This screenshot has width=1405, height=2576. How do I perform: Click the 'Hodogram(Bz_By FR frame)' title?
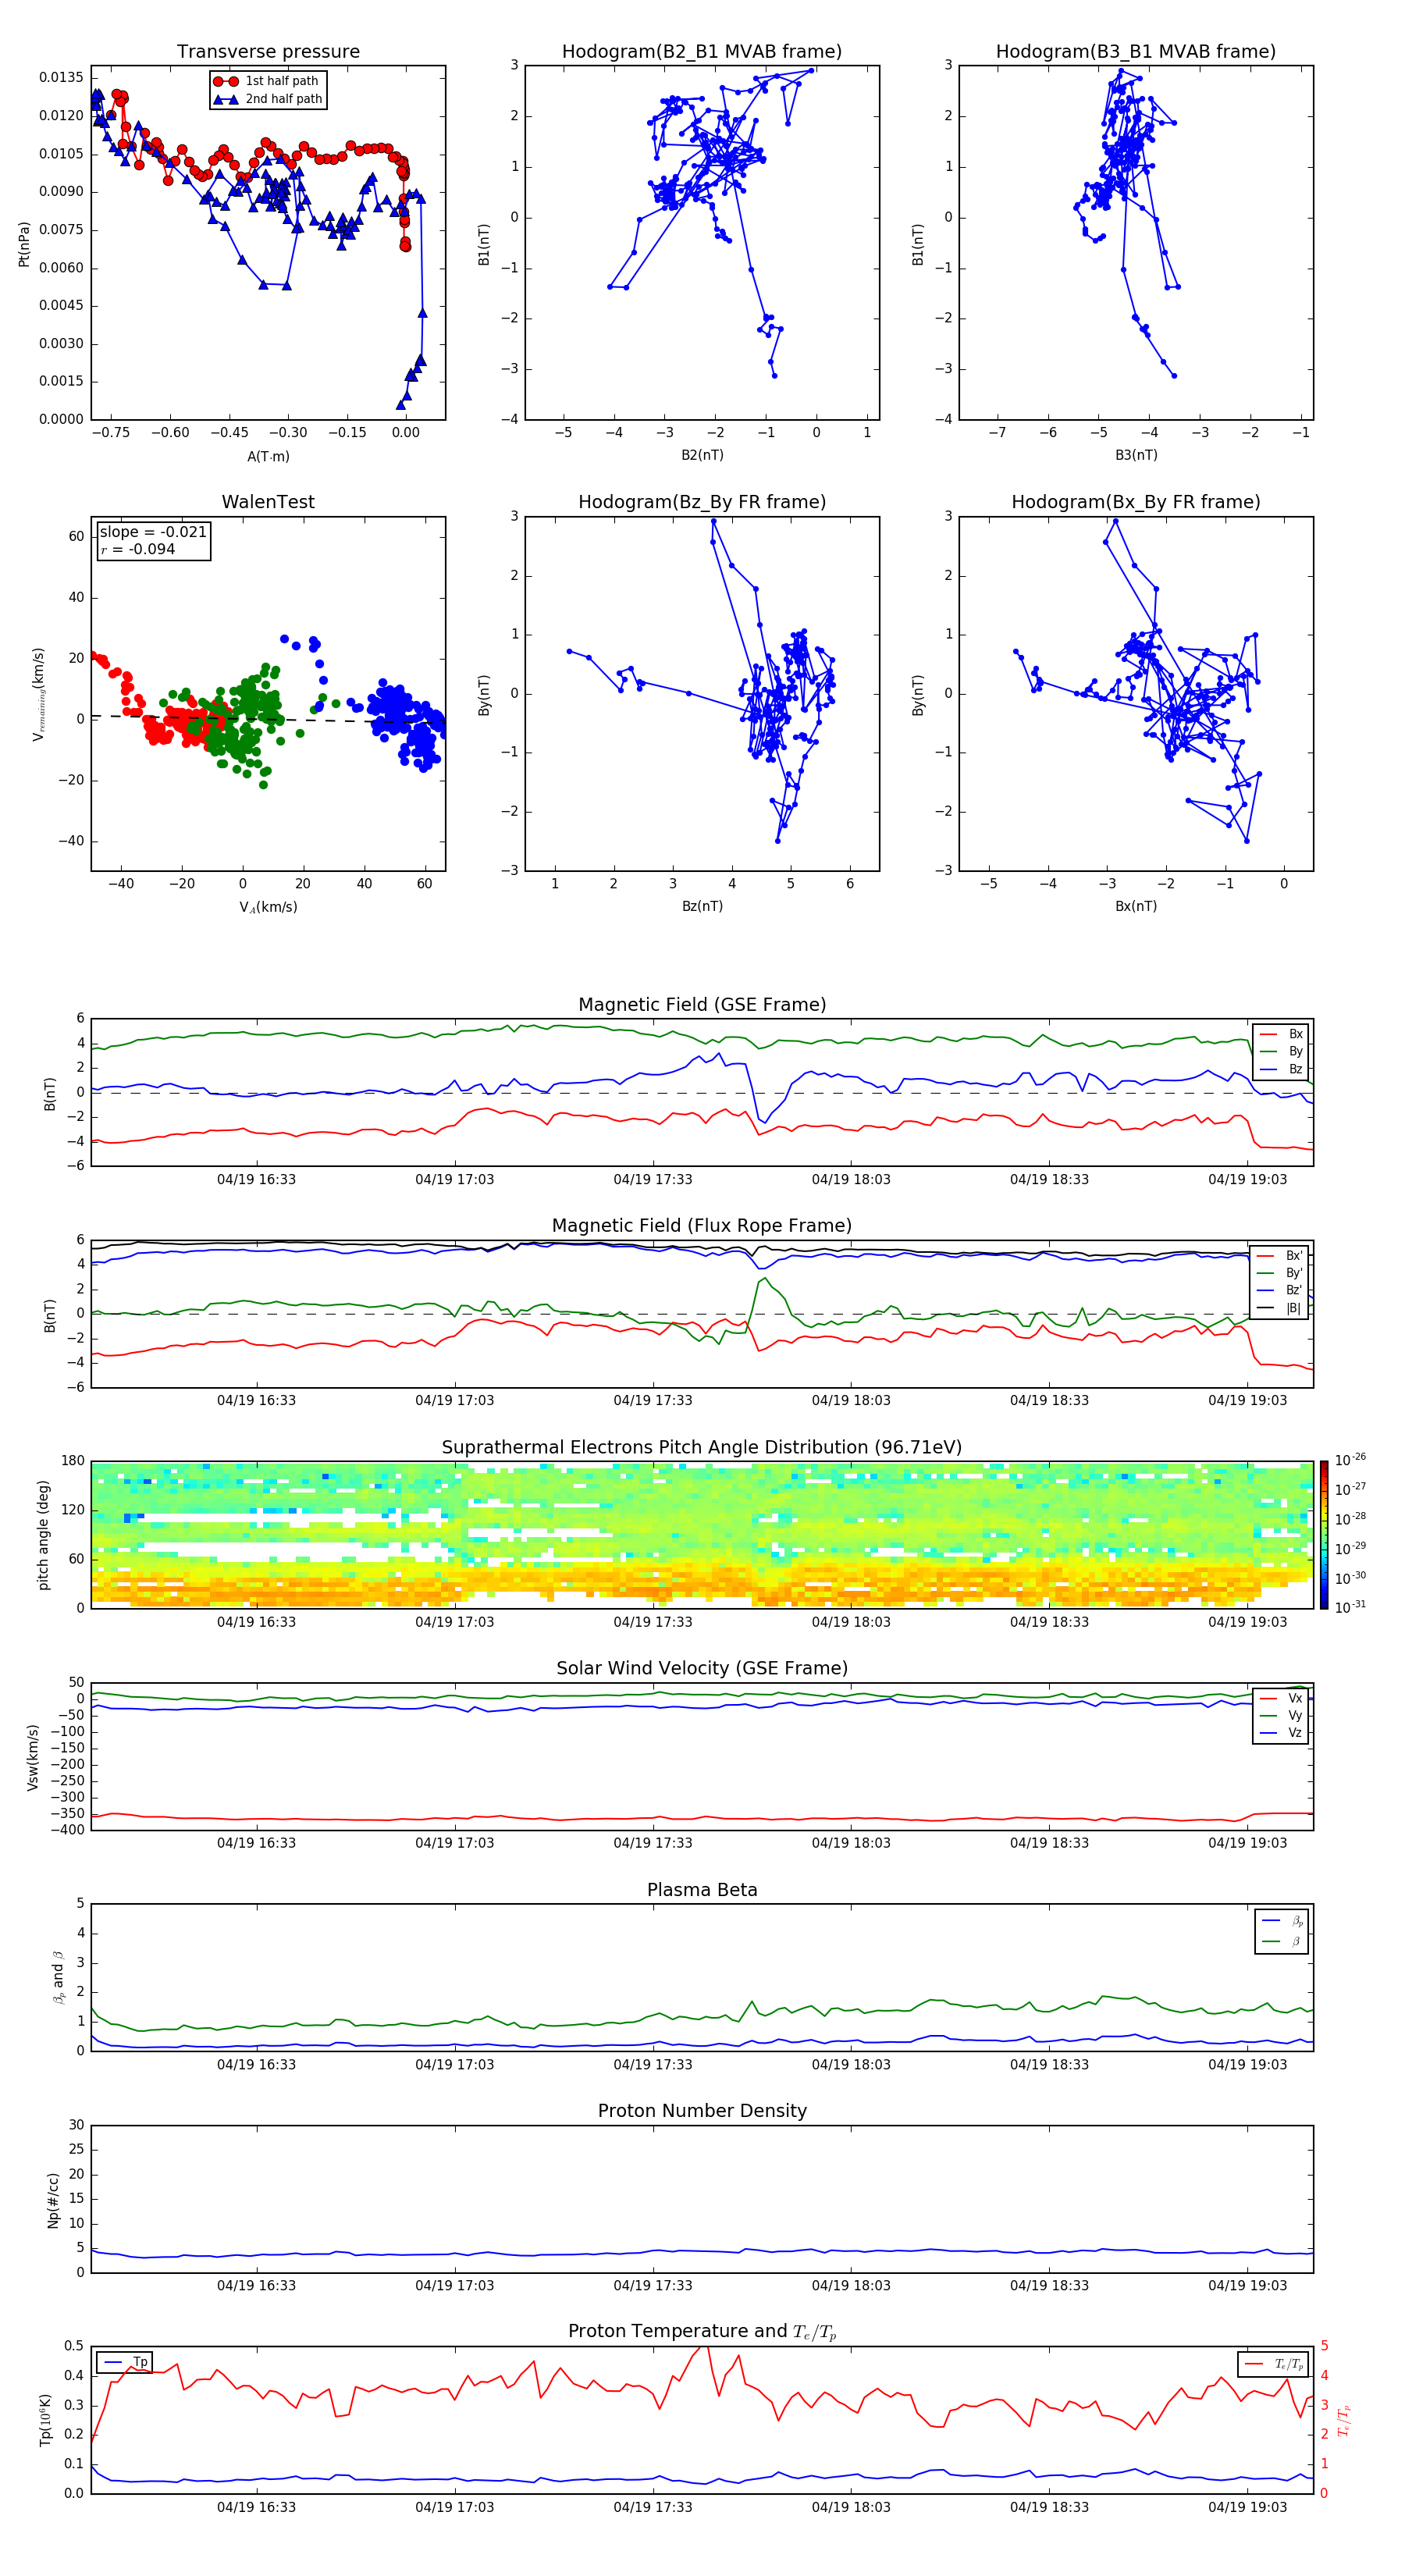pos(702,502)
